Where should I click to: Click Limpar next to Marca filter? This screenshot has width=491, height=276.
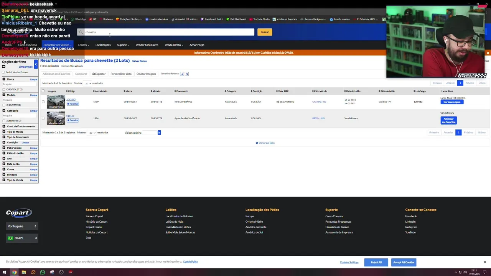(34, 79)
